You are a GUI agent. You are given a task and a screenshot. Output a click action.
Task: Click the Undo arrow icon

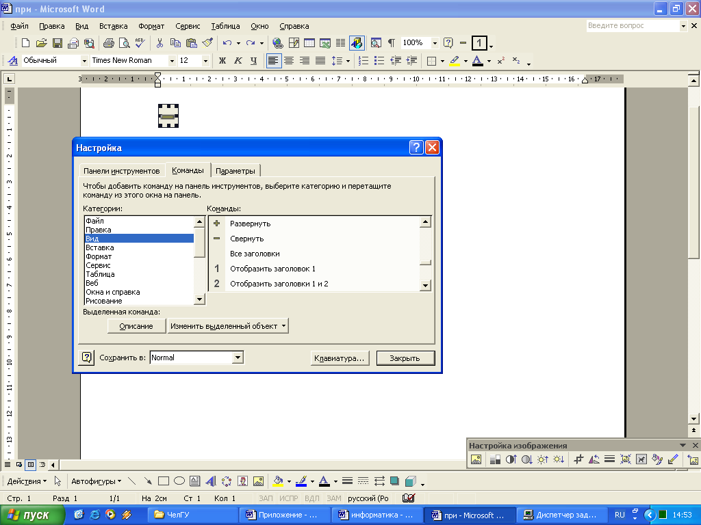tap(227, 43)
